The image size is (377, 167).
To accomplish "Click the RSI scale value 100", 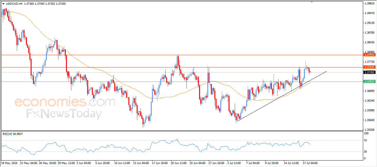I will coord(366,133).
